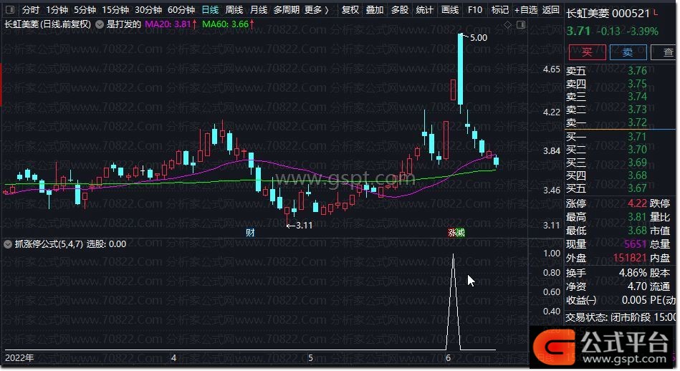Click the diamond marker icon above chart
680x371 pixels.
point(507,24)
